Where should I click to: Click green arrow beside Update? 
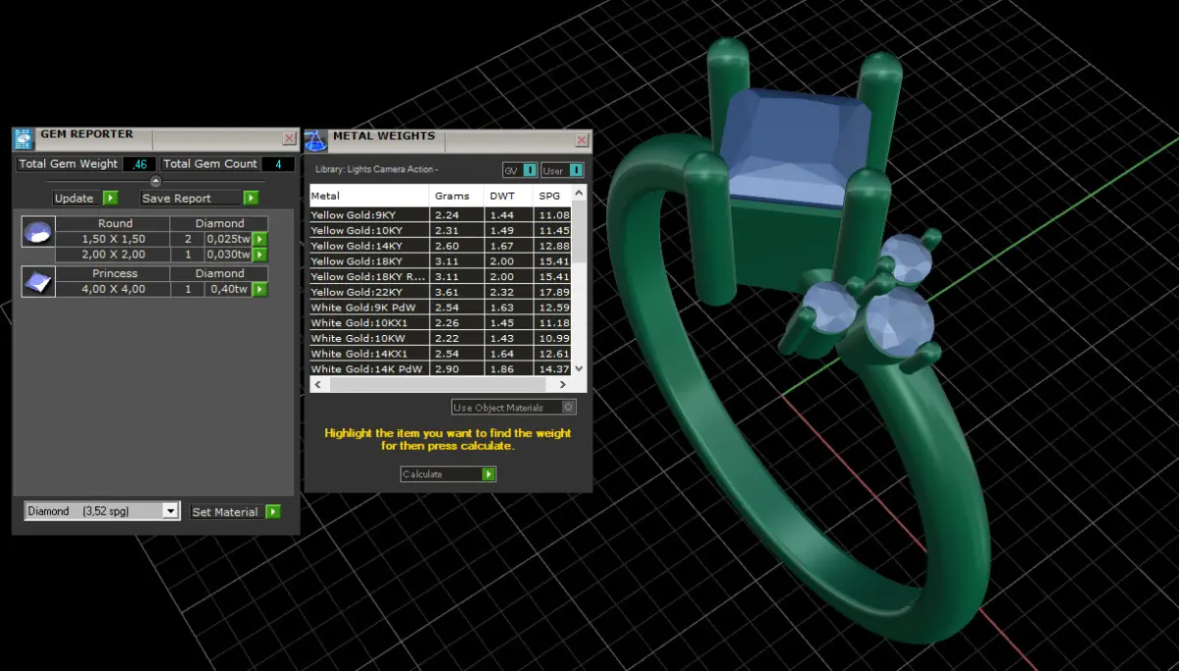(x=111, y=197)
